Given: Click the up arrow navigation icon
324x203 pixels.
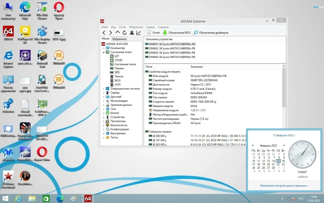Looking at the screenshot, I should click(117, 32).
